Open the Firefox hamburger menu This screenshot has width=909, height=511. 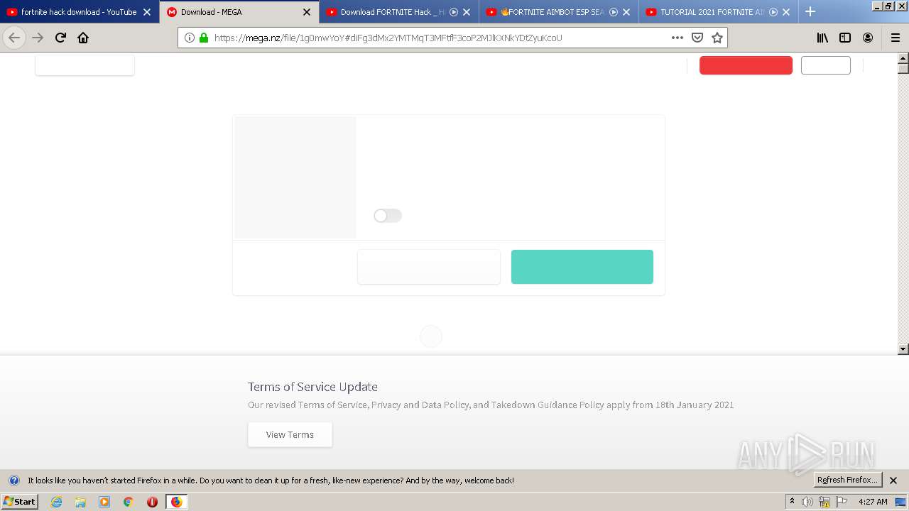click(x=895, y=38)
